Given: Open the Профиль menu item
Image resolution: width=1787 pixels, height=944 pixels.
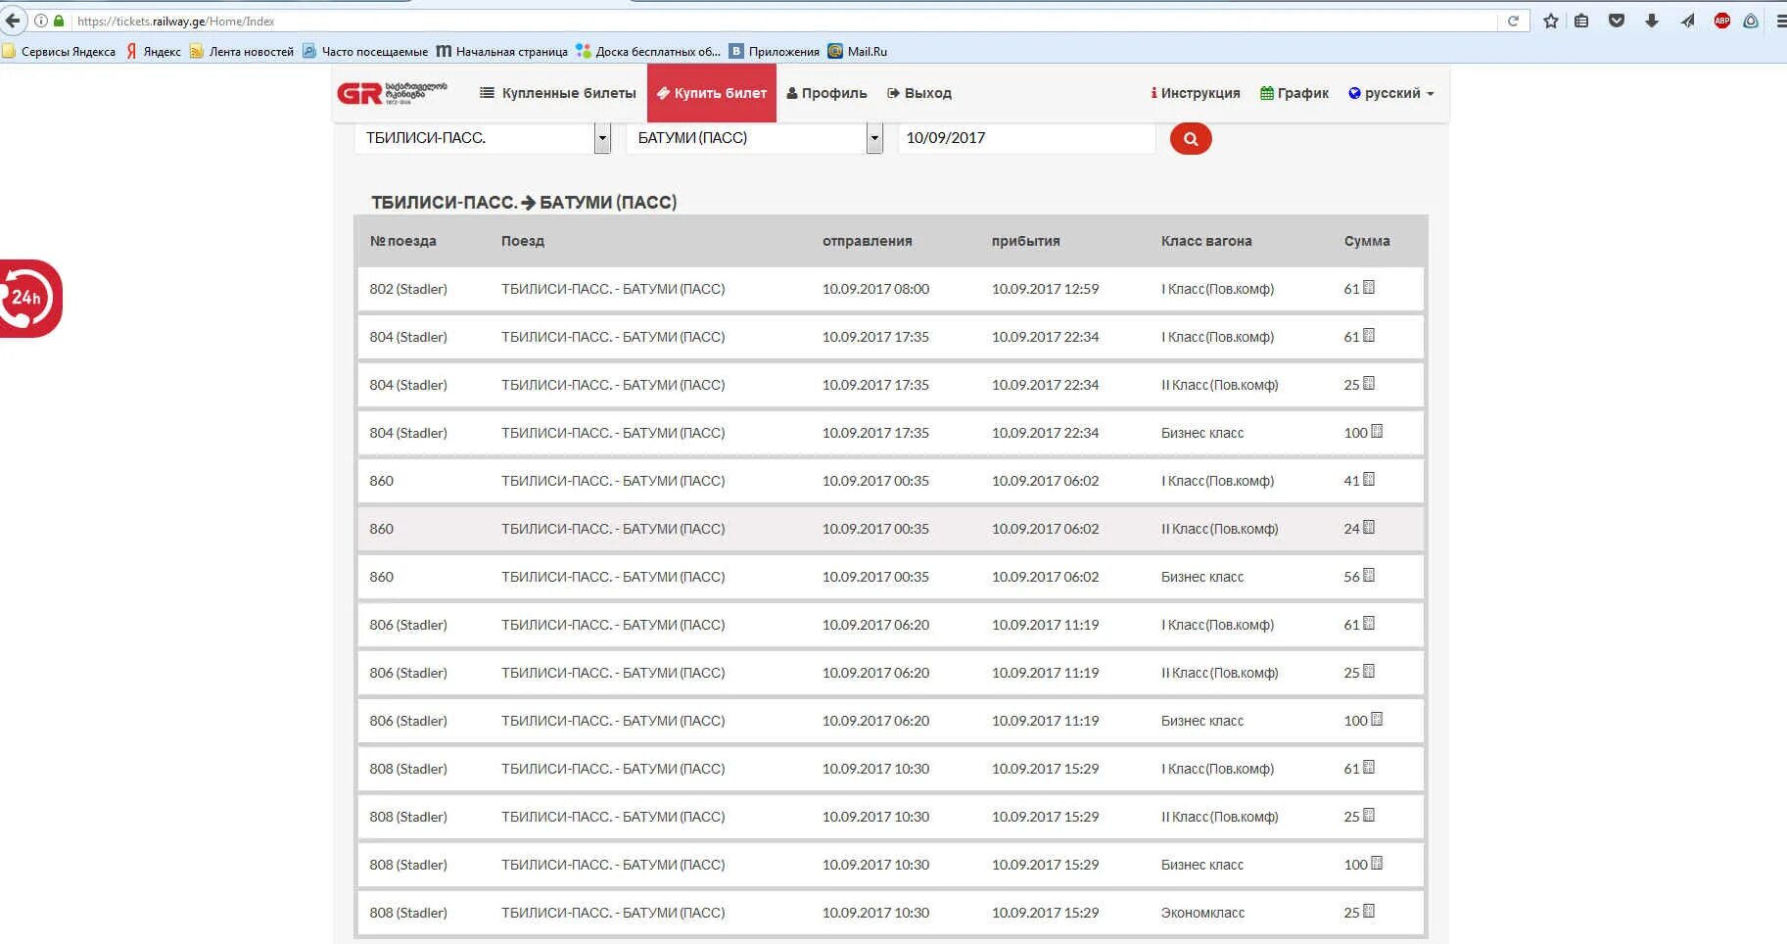Looking at the screenshot, I should click(826, 93).
